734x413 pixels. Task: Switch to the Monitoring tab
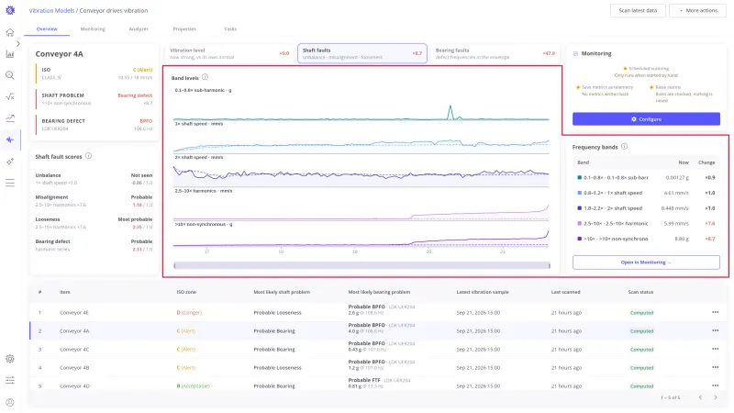point(93,29)
